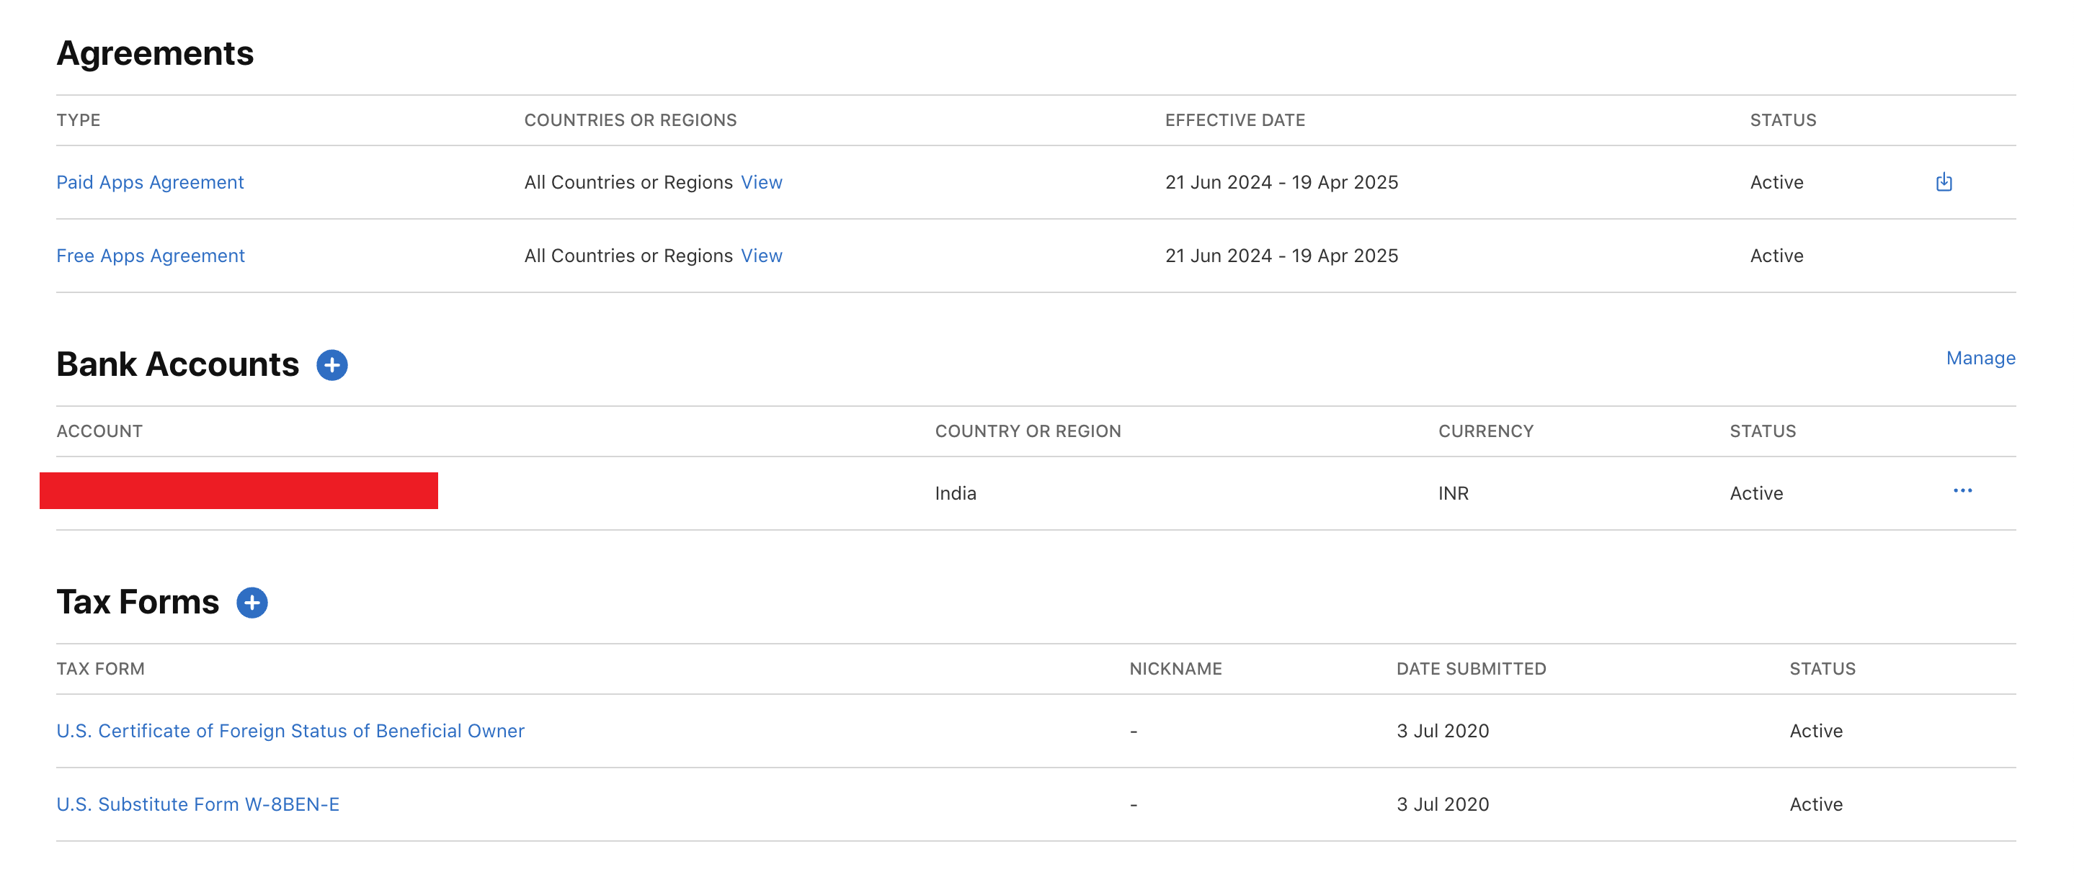Open U.S. Substitute Form W-8BEN-E

[198, 804]
